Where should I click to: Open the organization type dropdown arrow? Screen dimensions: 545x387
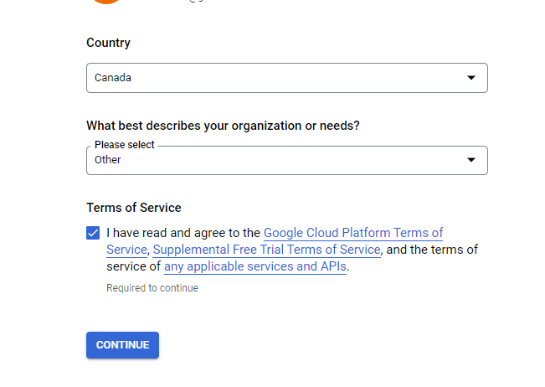point(470,160)
